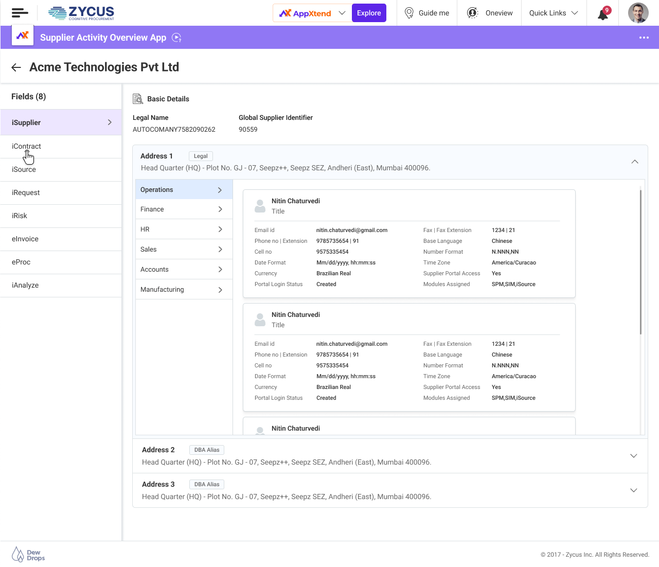Screen dimensions: 659x567
Task: Expand the Address 3 section
Action: click(633, 490)
